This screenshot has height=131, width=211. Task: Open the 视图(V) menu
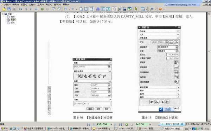point(24,5)
